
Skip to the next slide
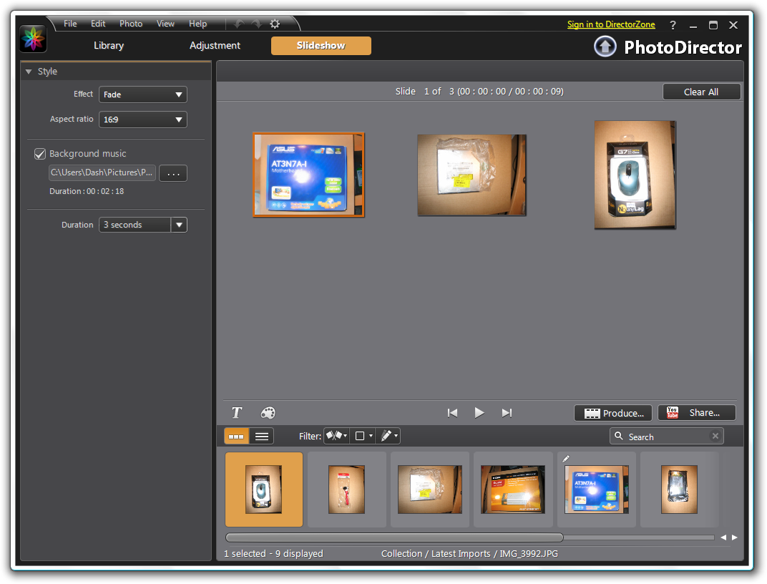507,413
